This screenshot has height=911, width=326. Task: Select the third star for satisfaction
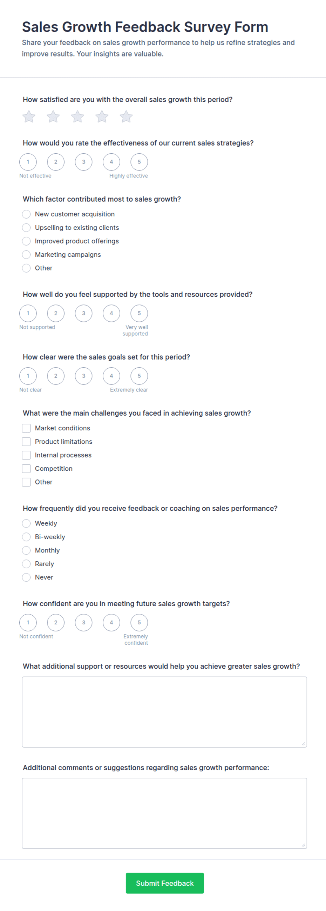(x=77, y=116)
